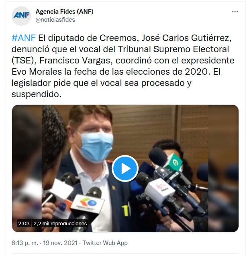Play the embedded video

[x=125, y=169]
